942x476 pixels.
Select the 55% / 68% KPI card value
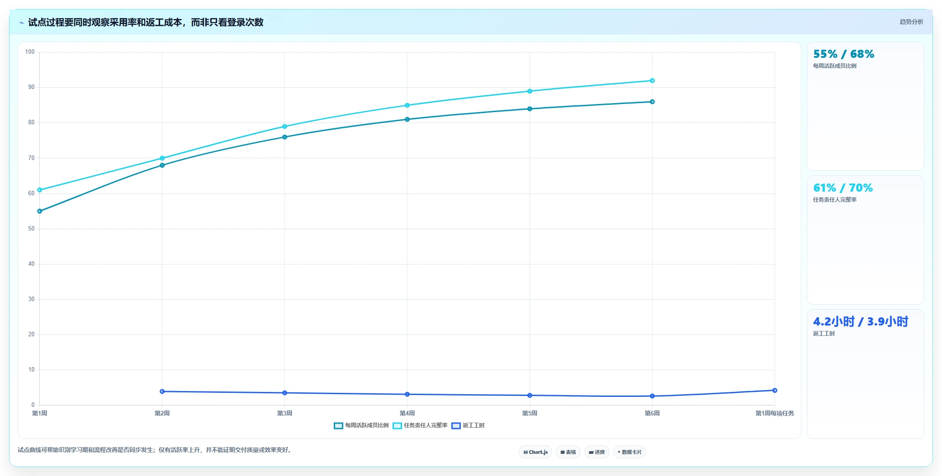click(843, 54)
